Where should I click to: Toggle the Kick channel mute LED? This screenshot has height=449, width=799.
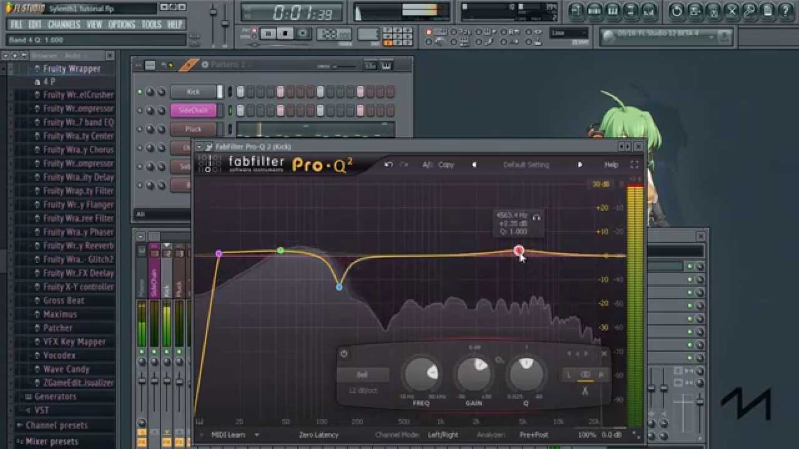[140, 92]
